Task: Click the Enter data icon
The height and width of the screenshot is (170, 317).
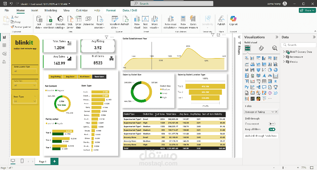Action: click(78, 19)
